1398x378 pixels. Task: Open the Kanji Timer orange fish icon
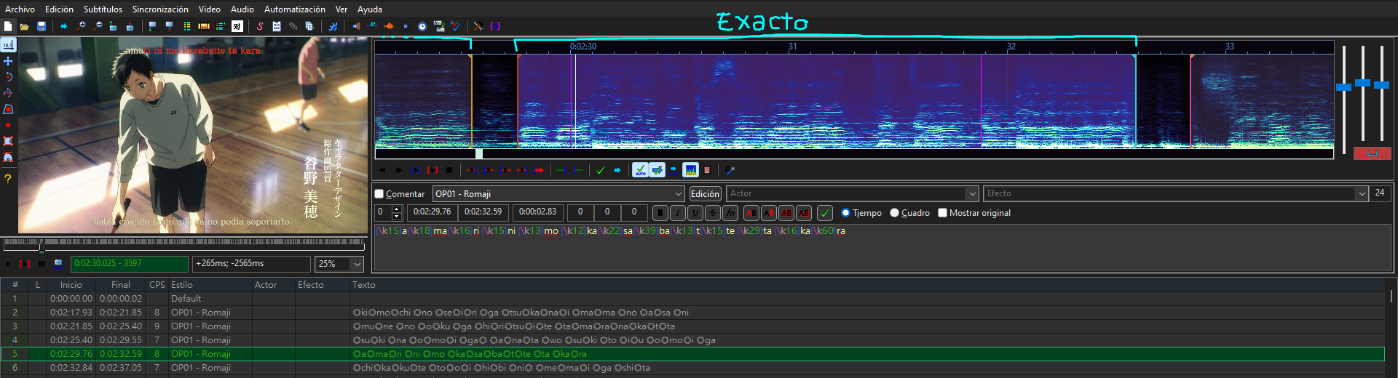[389, 26]
